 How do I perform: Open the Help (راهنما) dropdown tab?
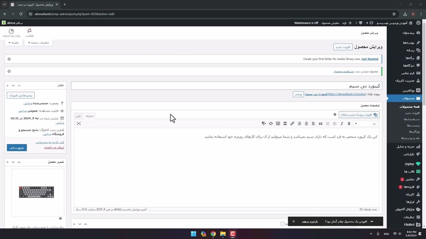pos(14,43)
